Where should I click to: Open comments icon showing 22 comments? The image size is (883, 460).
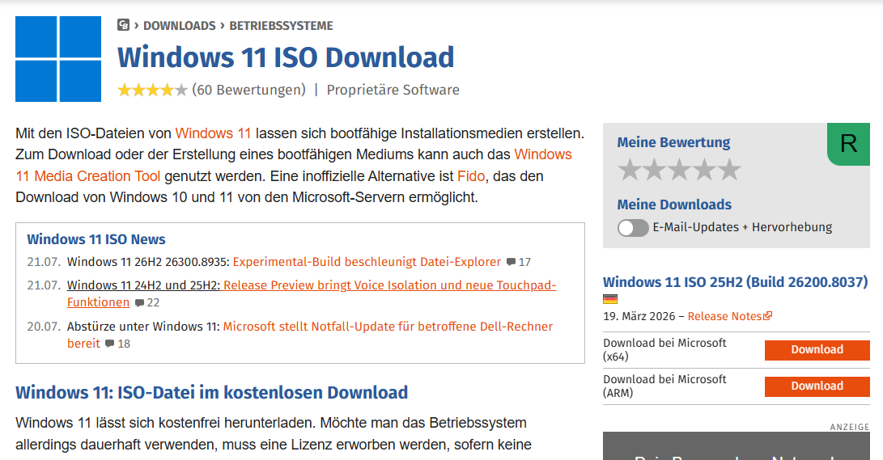pos(147,302)
